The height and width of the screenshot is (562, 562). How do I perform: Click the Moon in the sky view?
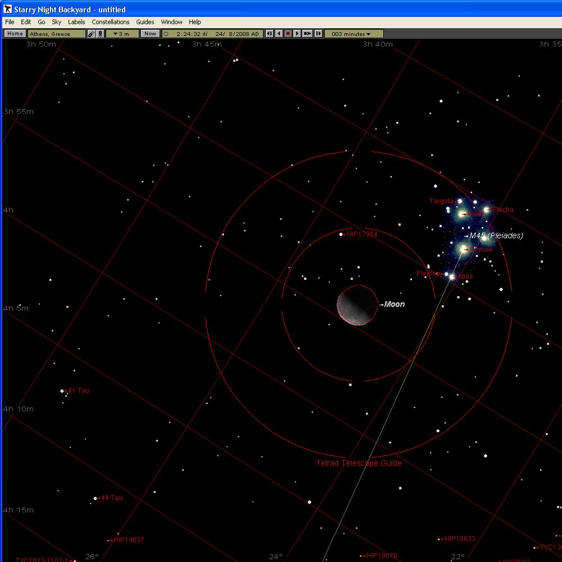pyautogui.click(x=357, y=305)
